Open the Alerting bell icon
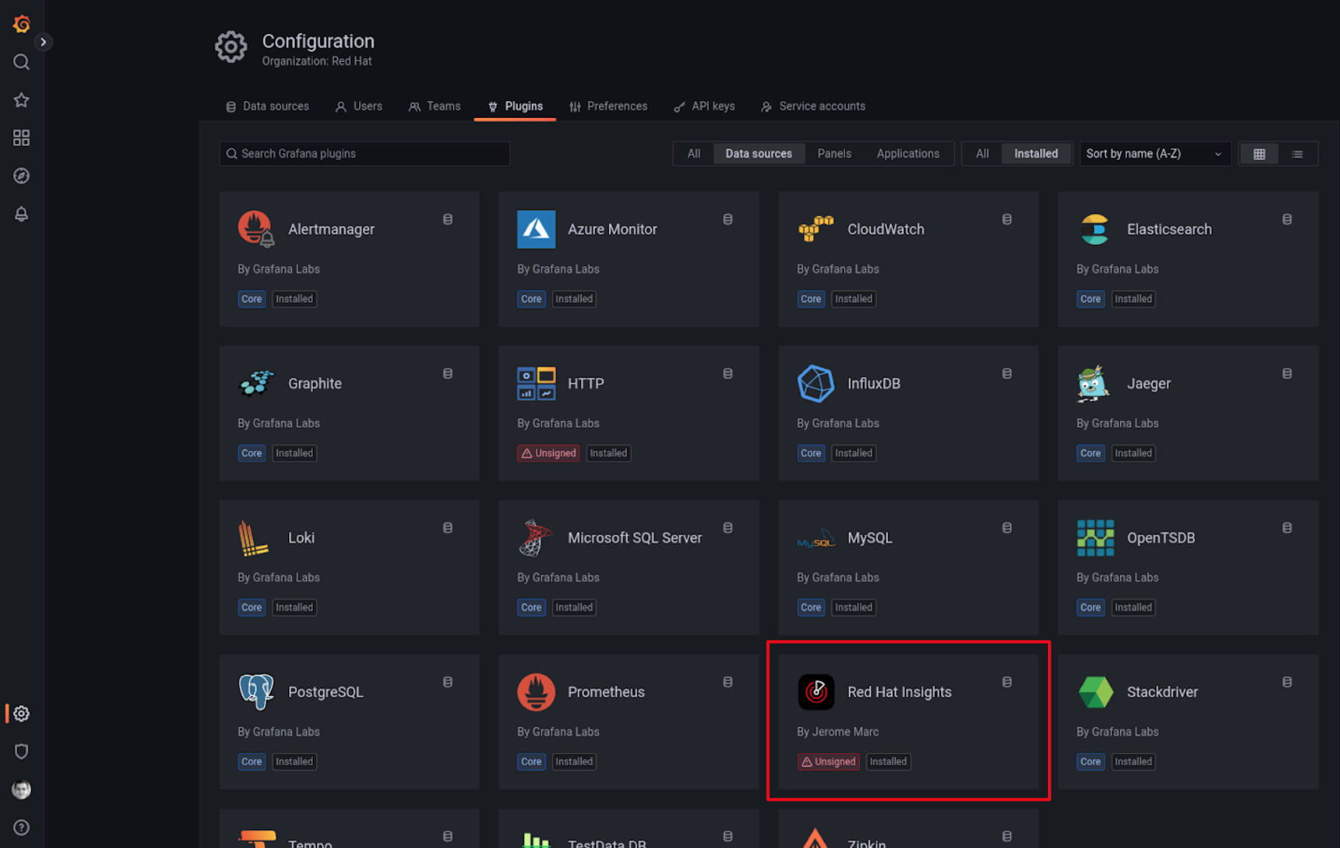1340x848 pixels. click(x=21, y=214)
